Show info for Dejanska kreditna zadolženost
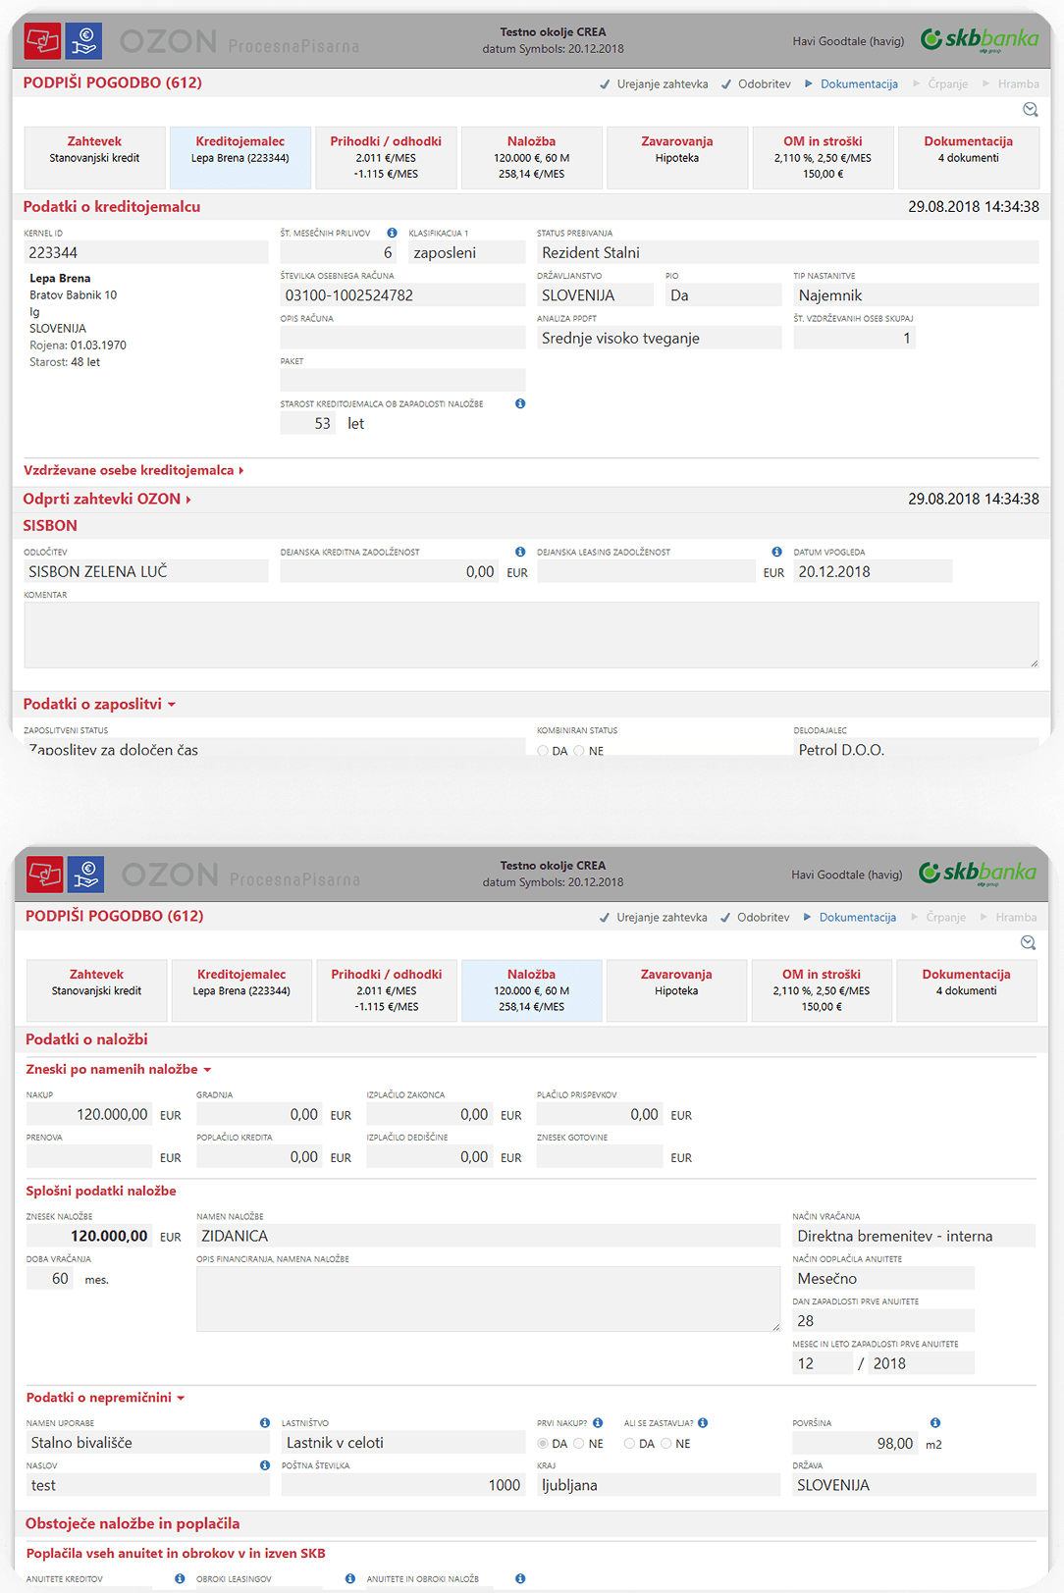Image resolution: width=1064 pixels, height=1593 pixels. (x=520, y=552)
